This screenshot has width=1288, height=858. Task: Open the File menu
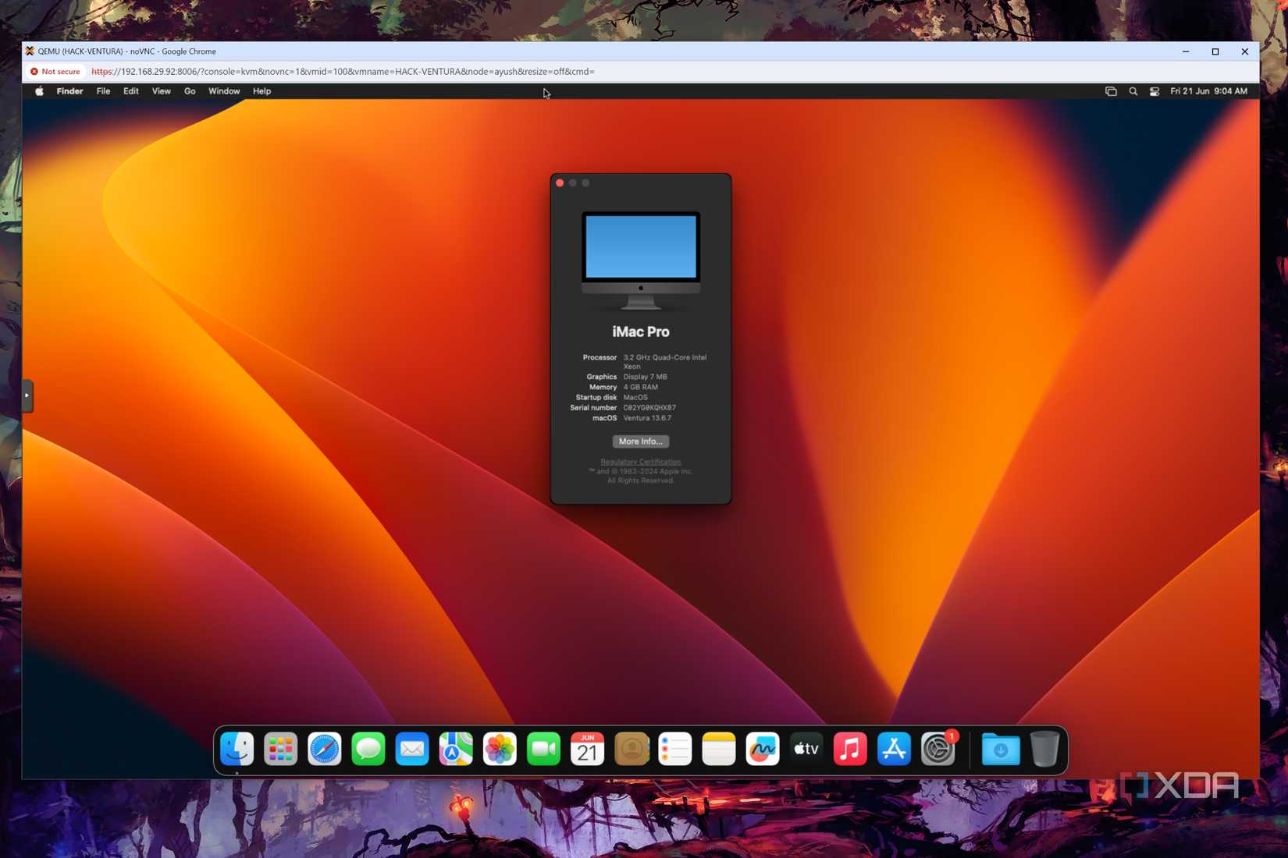[103, 91]
